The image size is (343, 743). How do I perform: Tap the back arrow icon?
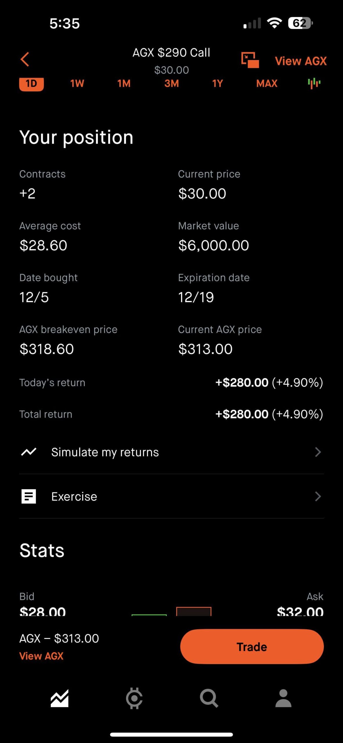point(25,59)
